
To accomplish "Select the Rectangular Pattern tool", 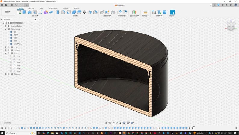I will tap(40, 12).
